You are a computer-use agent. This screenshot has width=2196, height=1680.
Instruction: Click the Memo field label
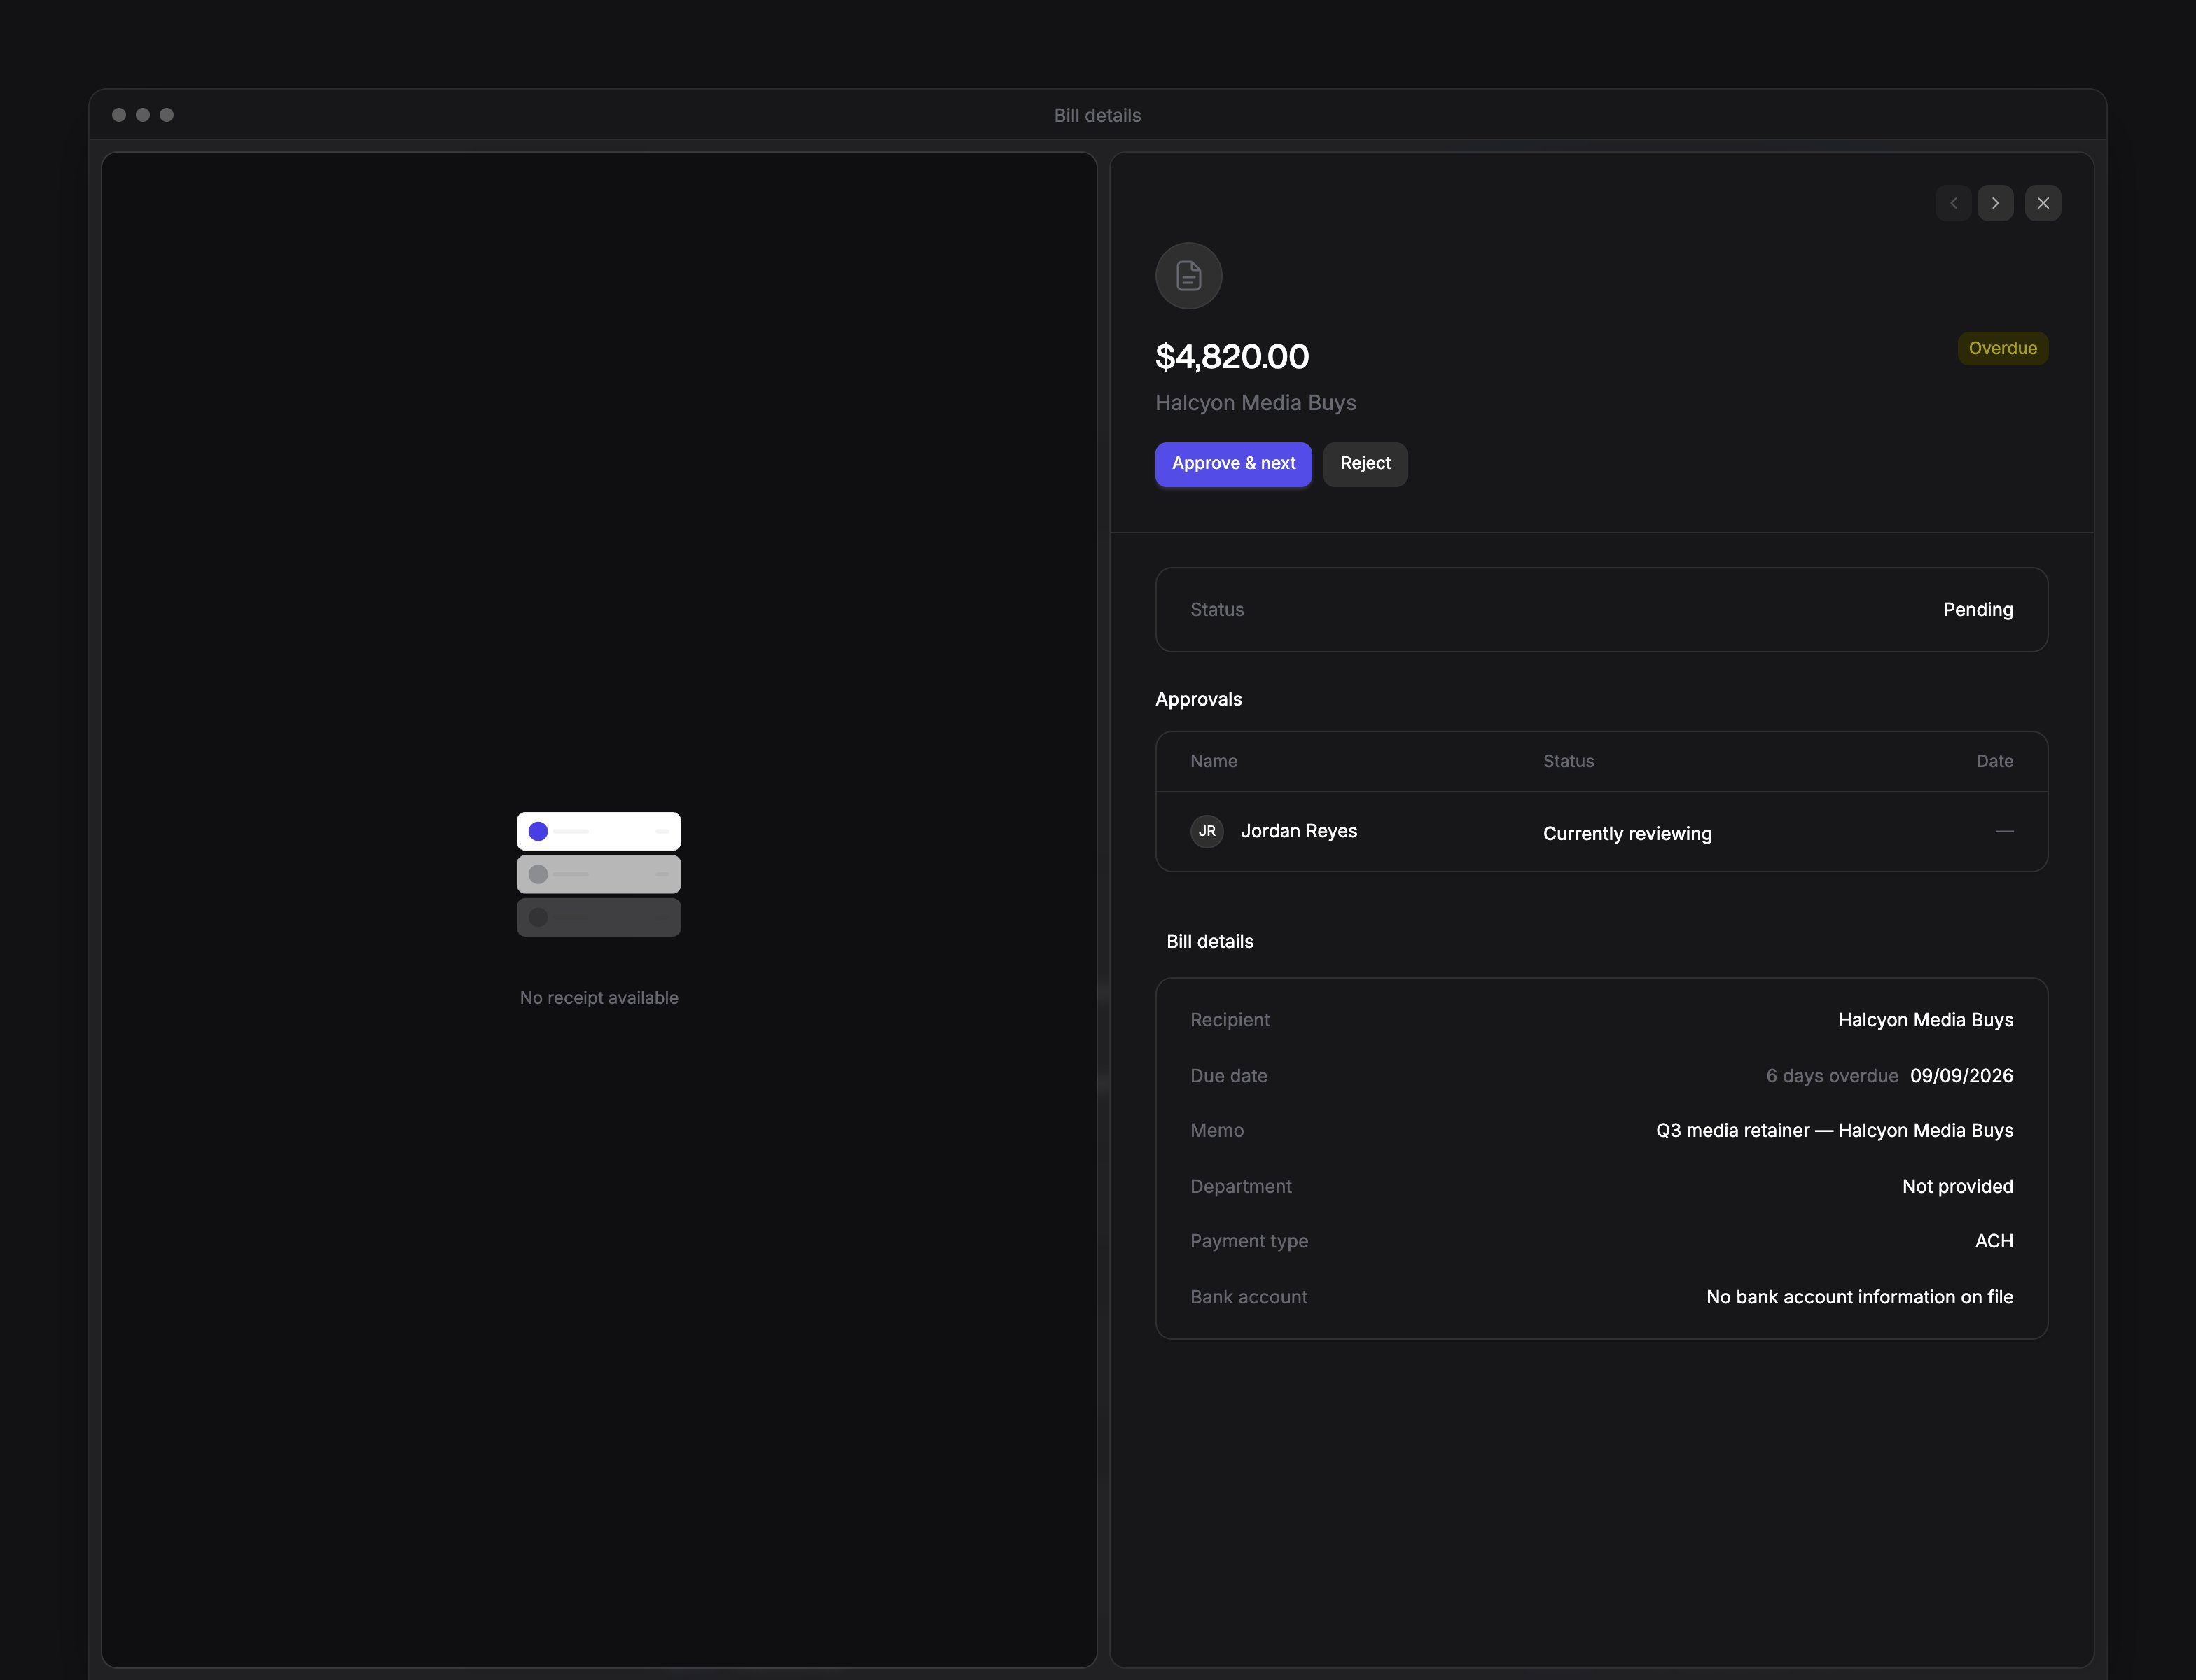tap(1216, 1131)
